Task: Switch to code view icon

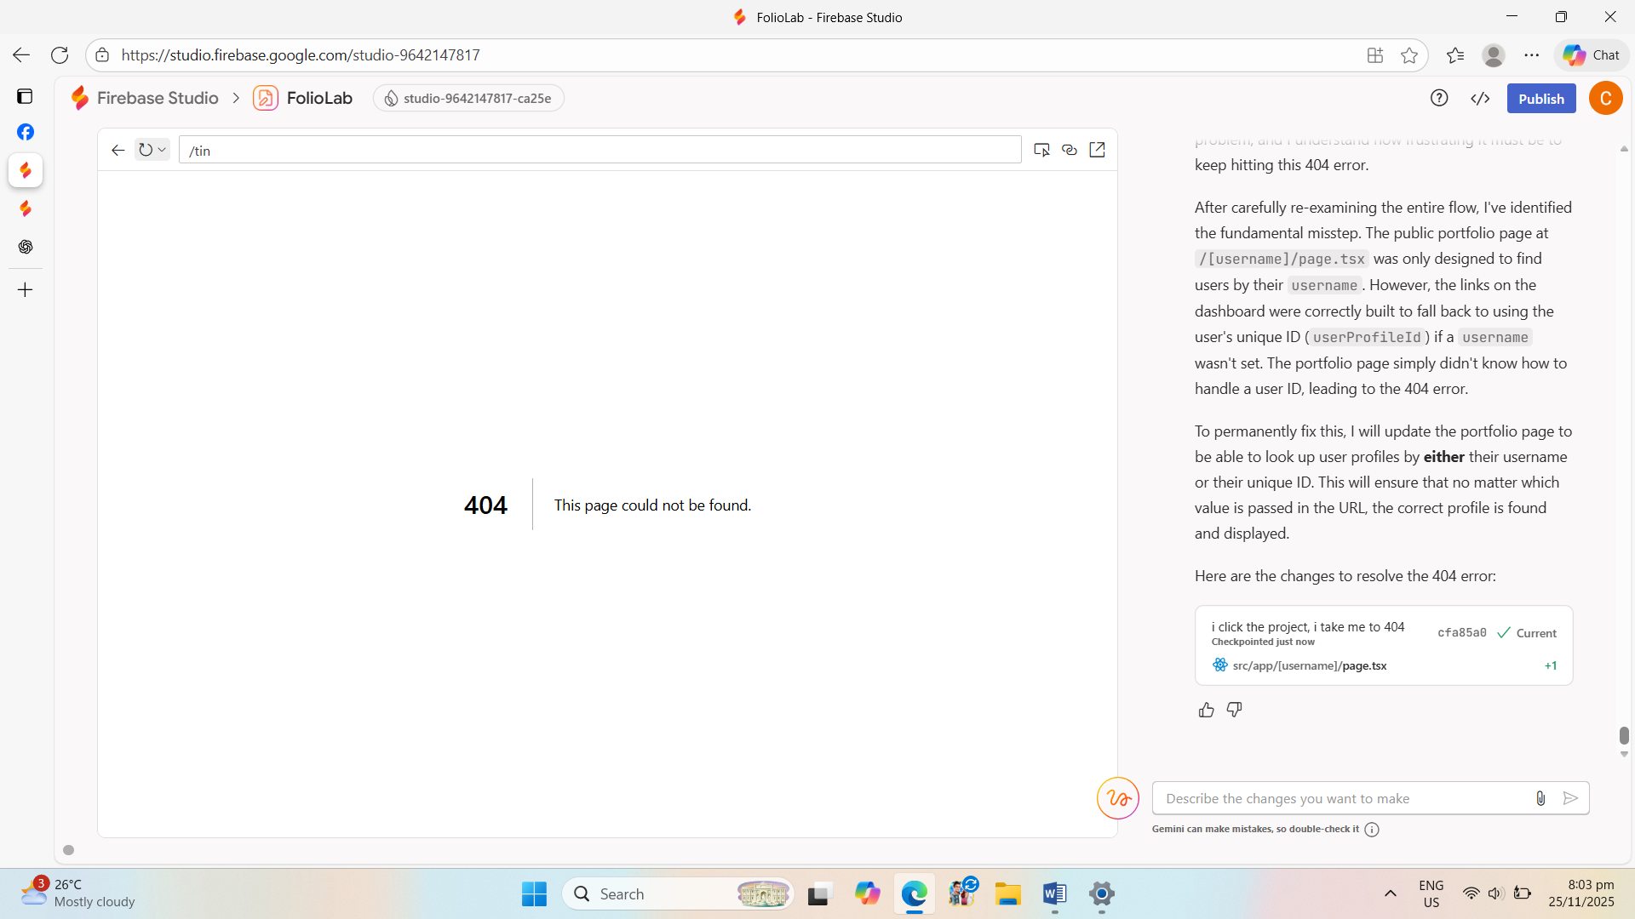Action: [x=1480, y=98]
